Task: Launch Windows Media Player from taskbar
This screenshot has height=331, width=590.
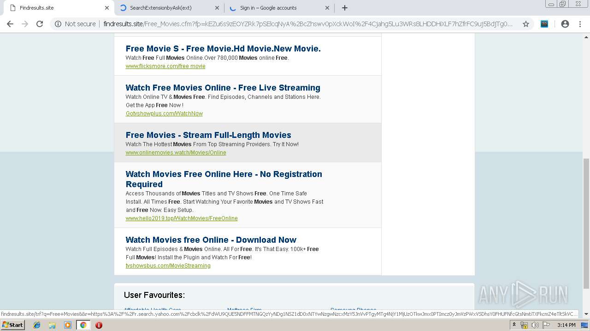Action: 68,325
